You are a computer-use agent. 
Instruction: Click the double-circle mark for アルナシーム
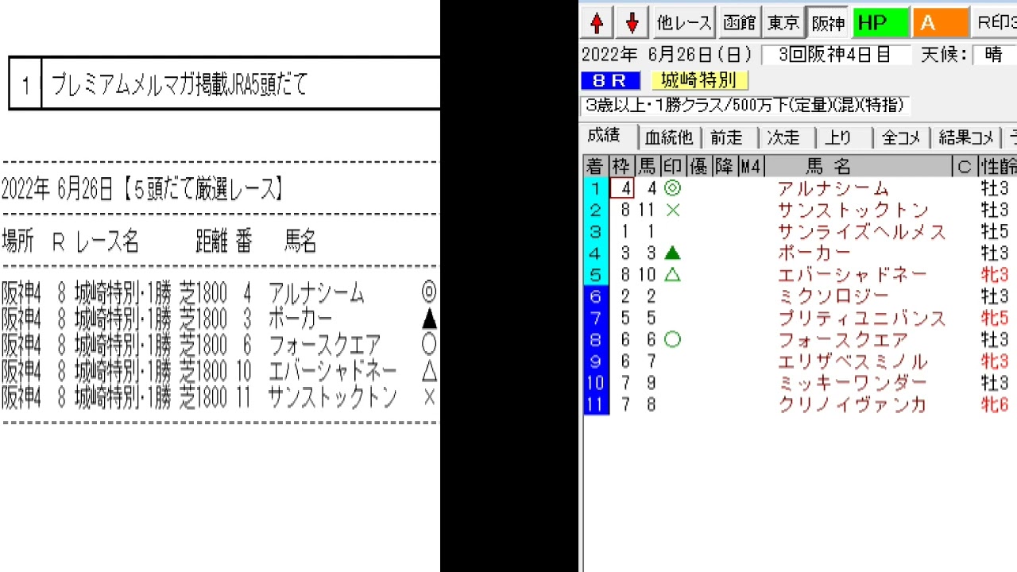click(672, 188)
